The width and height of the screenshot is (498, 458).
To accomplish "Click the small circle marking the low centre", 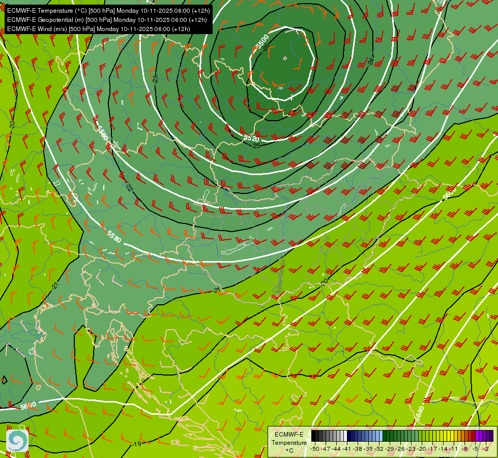I will (x=285, y=58).
